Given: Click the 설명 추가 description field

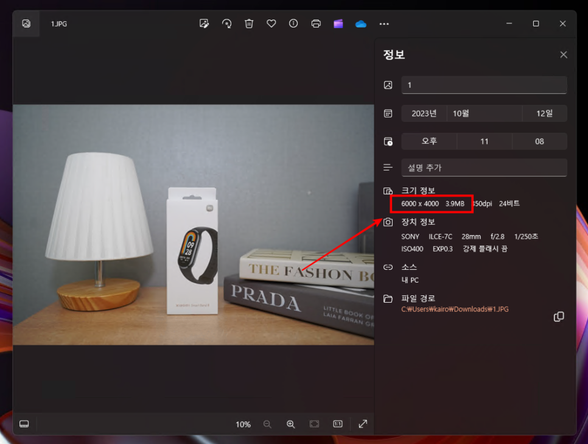Looking at the screenshot, I should pyautogui.click(x=484, y=167).
